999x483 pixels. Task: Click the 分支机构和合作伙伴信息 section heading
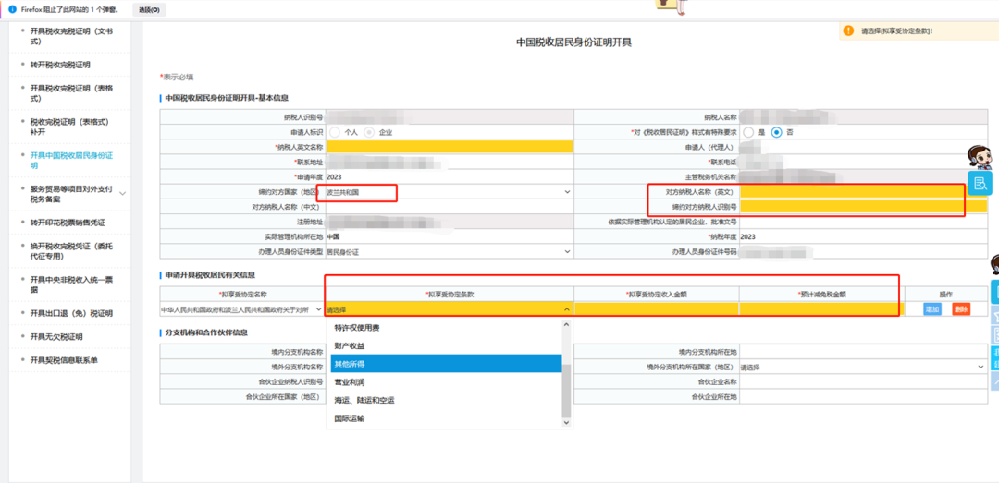[206, 332]
